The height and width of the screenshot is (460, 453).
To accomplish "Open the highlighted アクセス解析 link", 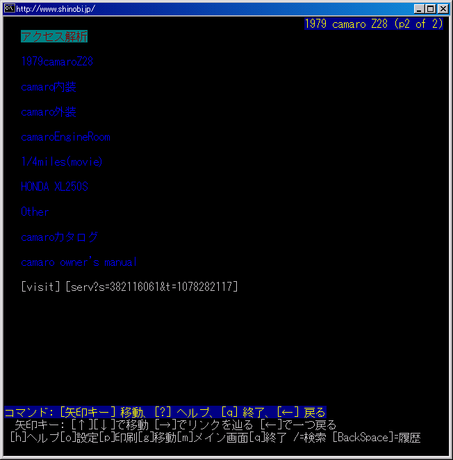I will tap(54, 37).
